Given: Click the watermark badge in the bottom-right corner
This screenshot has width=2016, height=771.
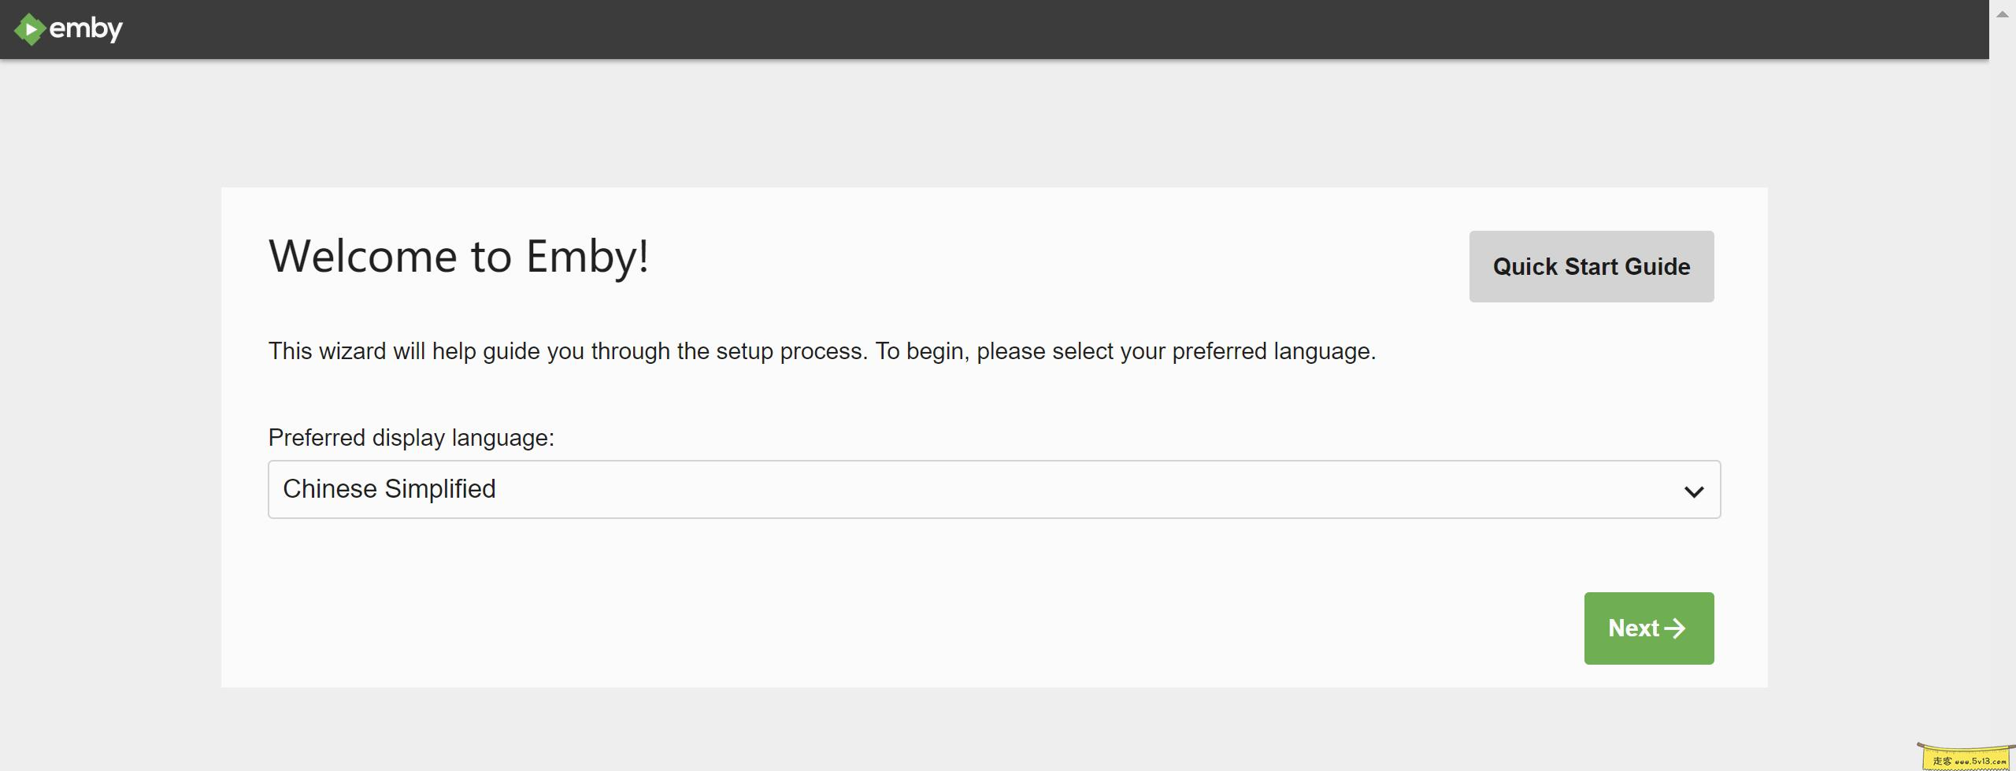Looking at the screenshot, I should [x=1967, y=757].
